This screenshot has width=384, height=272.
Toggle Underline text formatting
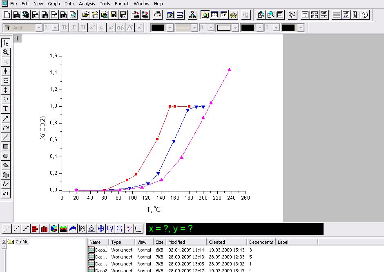point(83,28)
